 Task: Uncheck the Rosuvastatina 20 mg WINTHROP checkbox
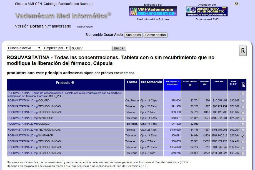click(243, 136)
